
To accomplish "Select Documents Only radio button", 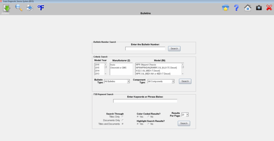I will click(123, 120).
